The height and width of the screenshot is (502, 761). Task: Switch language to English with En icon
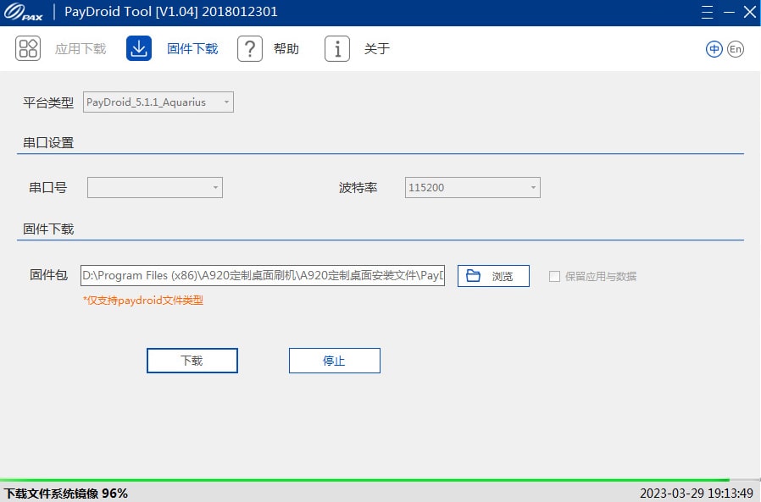coord(736,49)
